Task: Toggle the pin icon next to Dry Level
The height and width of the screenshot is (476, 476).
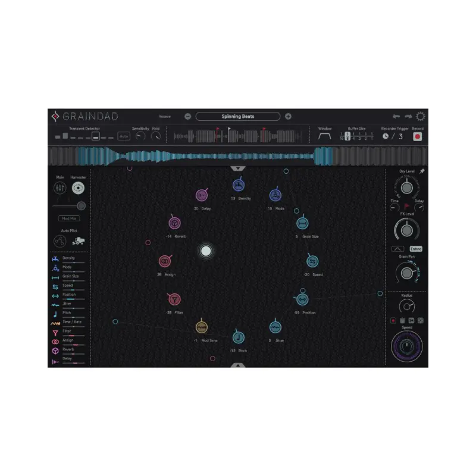Action: pyautogui.click(x=422, y=171)
